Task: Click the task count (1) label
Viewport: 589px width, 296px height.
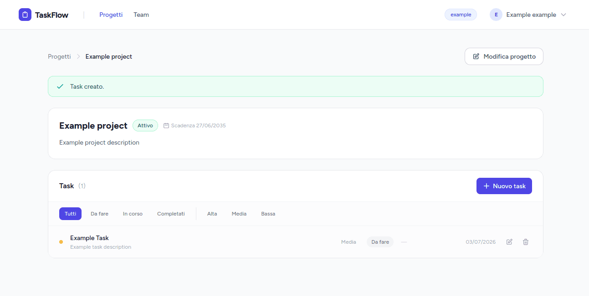Action: point(82,186)
